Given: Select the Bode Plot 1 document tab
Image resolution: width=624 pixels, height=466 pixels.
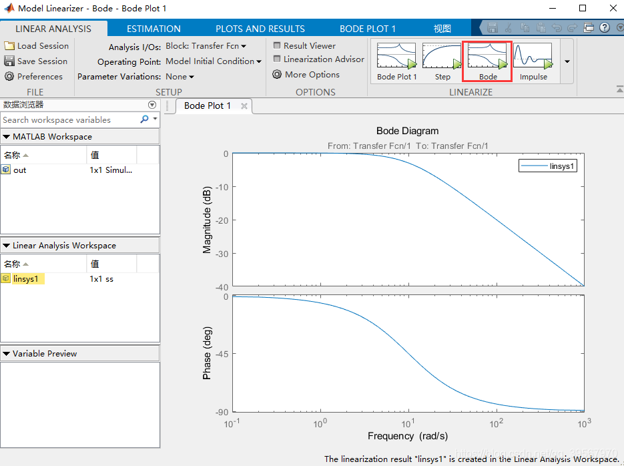Looking at the screenshot, I should click(208, 106).
